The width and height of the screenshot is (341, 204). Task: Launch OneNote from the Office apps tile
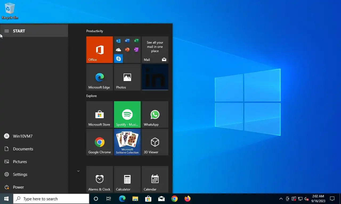136,50
